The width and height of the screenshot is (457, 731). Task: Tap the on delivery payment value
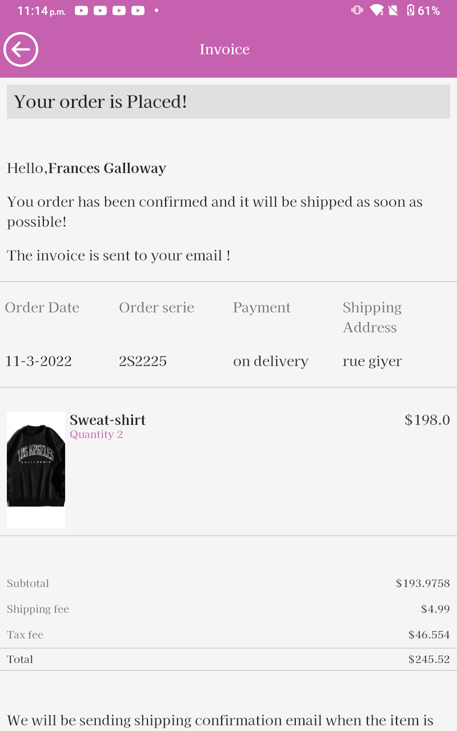(x=271, y=361)
